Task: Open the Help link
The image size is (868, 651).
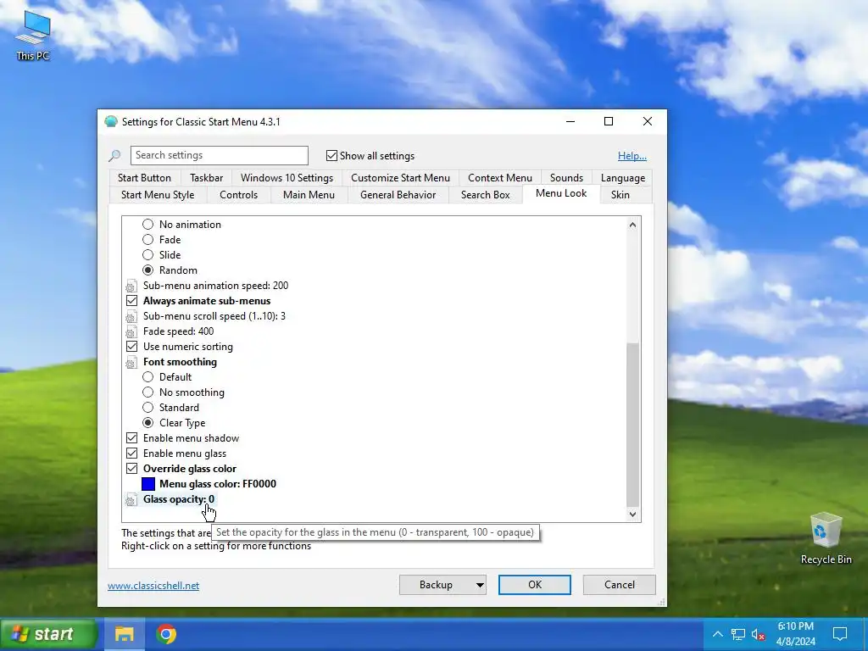Action: 632,156
